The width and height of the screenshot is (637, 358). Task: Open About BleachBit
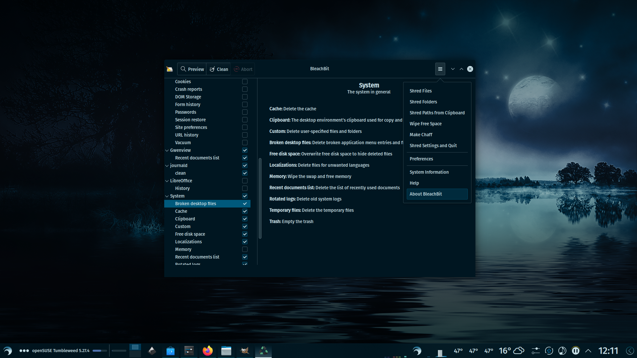pos(437,194)
